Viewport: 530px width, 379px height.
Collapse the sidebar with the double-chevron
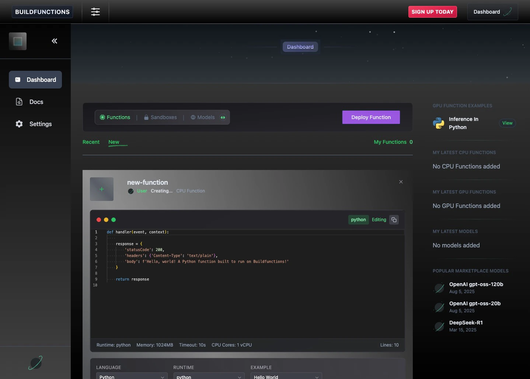pyautogui.click(x=55, y=41)
